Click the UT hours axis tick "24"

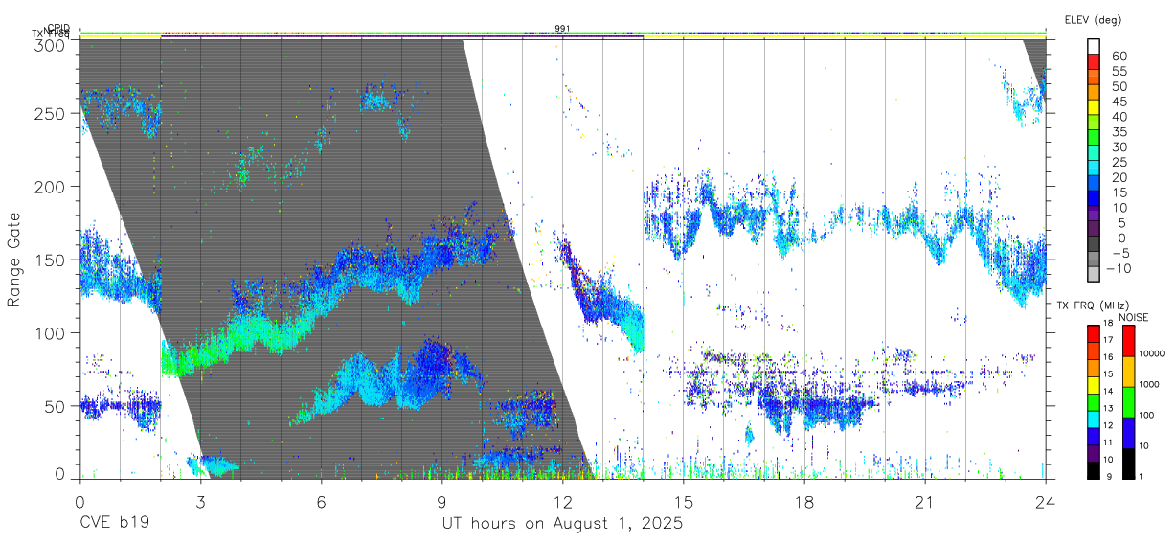[x=1046, y=501]
